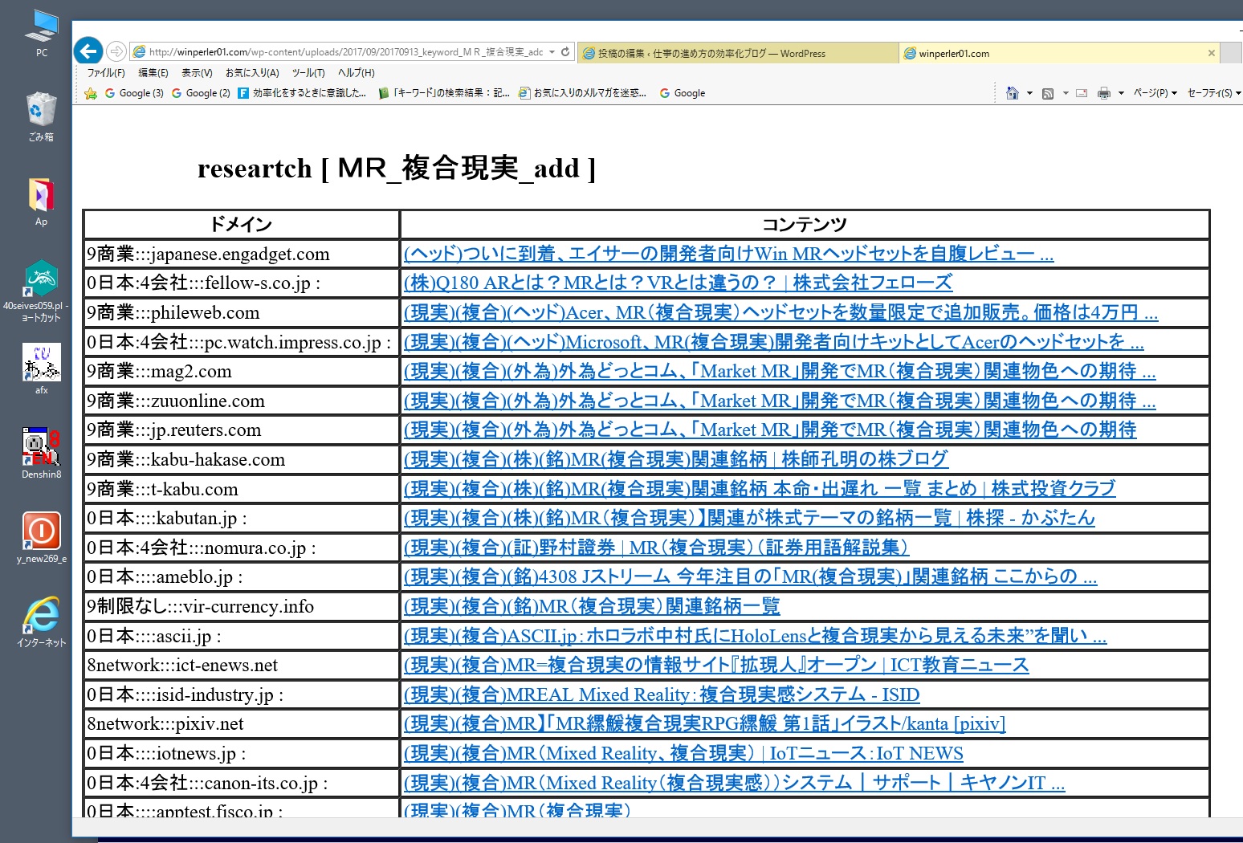
Task: Open the Google (3) favorite
Action: click(x=134, y=93)
